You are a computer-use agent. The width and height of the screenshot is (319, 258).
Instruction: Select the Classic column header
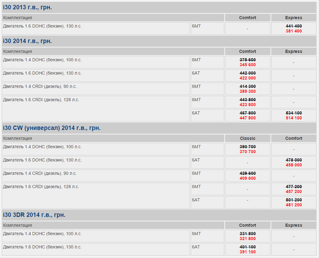pyautogui.click(x=247, y=139)
